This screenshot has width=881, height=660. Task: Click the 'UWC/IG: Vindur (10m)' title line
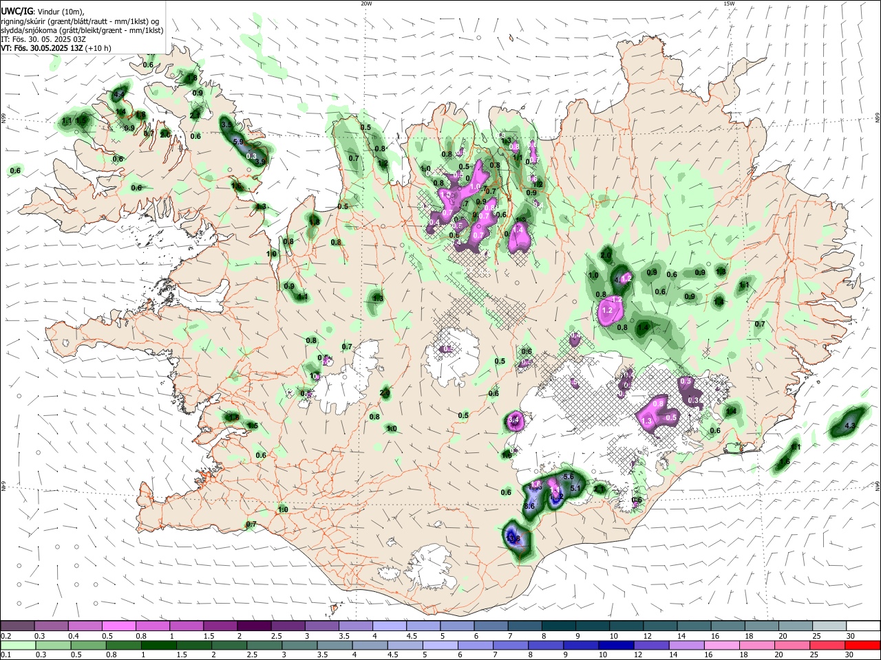coord(42,11)
